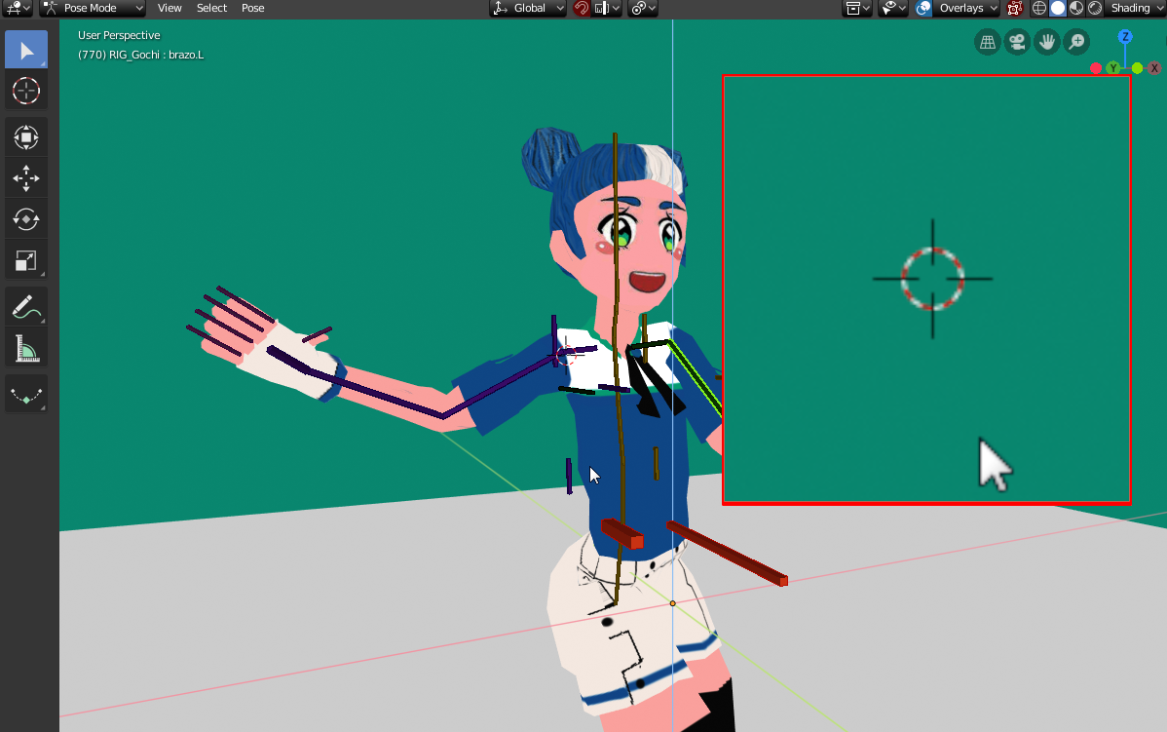This screenshot has width=1167, height=732.
Task: Choose the pose Breakdowner tool
Action: (x=26, y=395)
